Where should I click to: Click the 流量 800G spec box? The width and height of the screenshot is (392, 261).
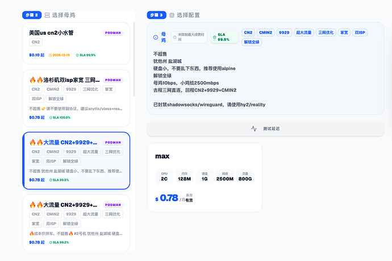pyautogui.click(x=245, y=177)
